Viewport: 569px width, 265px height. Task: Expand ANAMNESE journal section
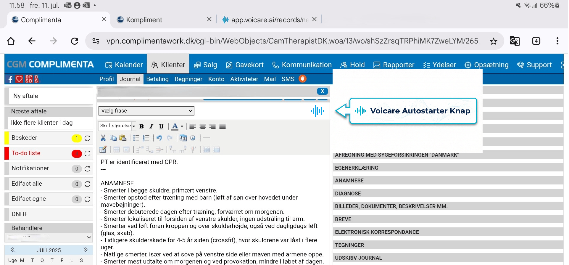pos(448,181)
